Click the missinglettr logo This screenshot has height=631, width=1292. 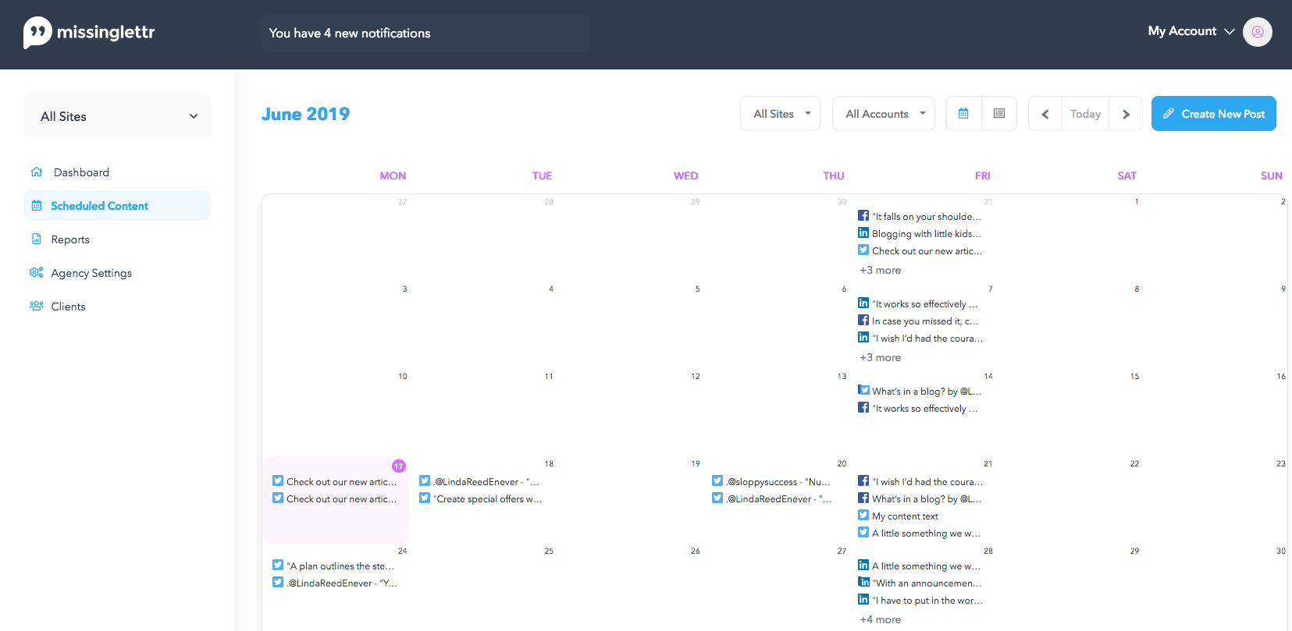pyautogui.click(x=89, y=33)
